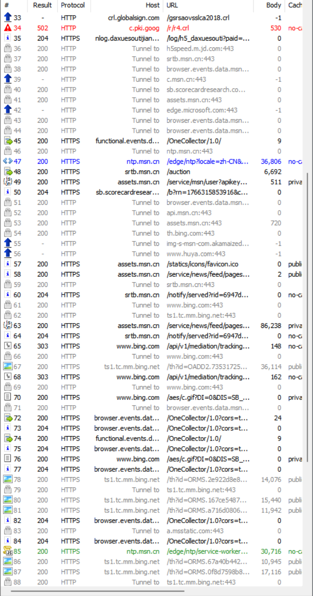Click the HTML document icon of session 47
This screenshot has width=313, height=596.
pyautogui.click(x=8, y=161)
